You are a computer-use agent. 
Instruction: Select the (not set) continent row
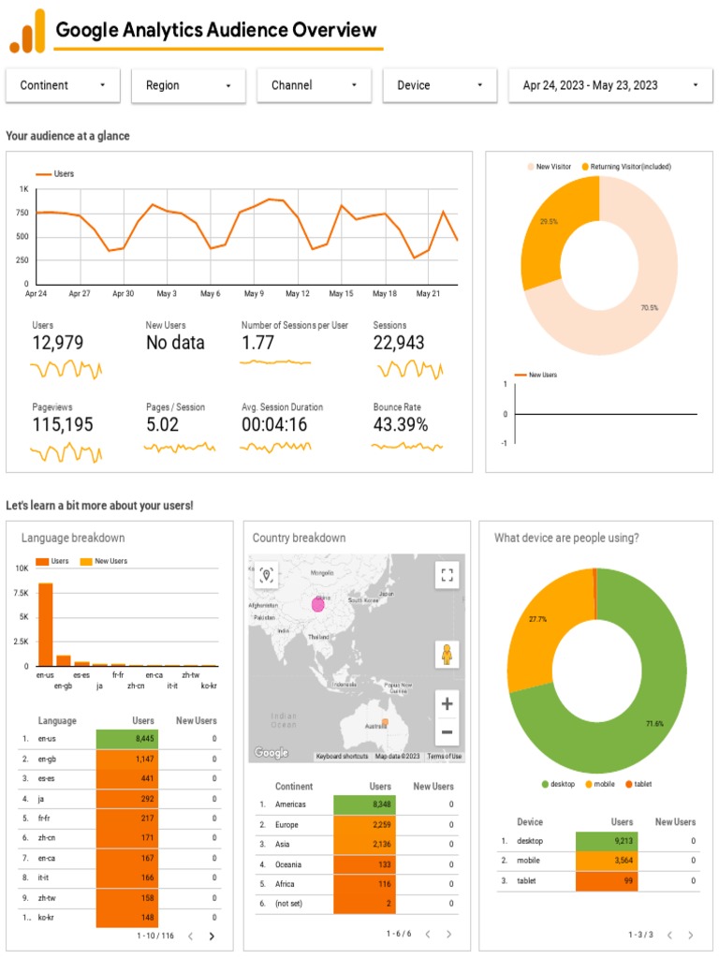[x=357, y=904]
